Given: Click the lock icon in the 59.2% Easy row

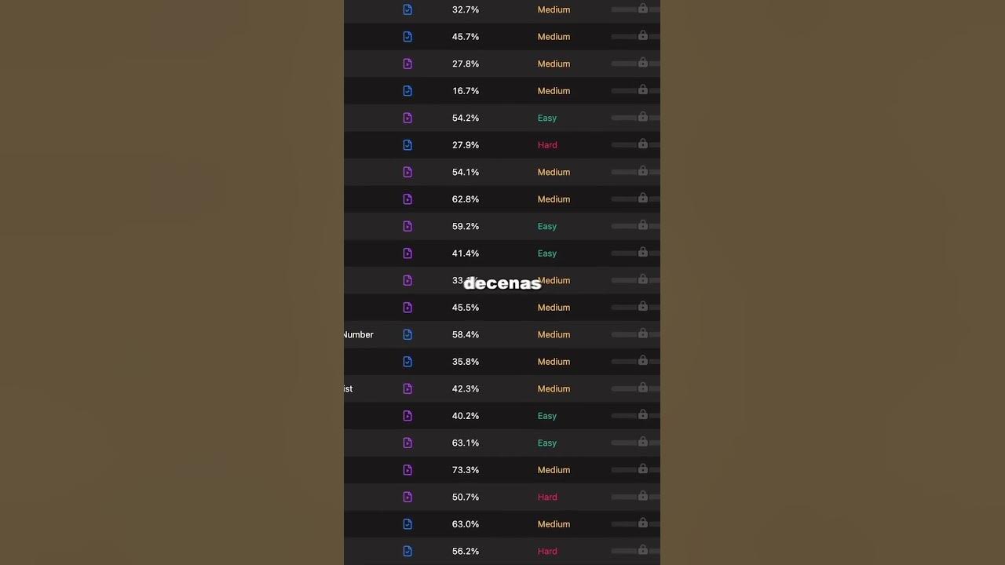Looking at the screenshot, I should pos(643,225).
